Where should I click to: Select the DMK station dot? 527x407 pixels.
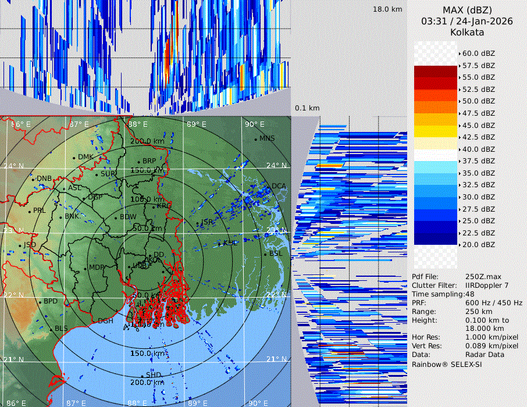pos(74,158)
